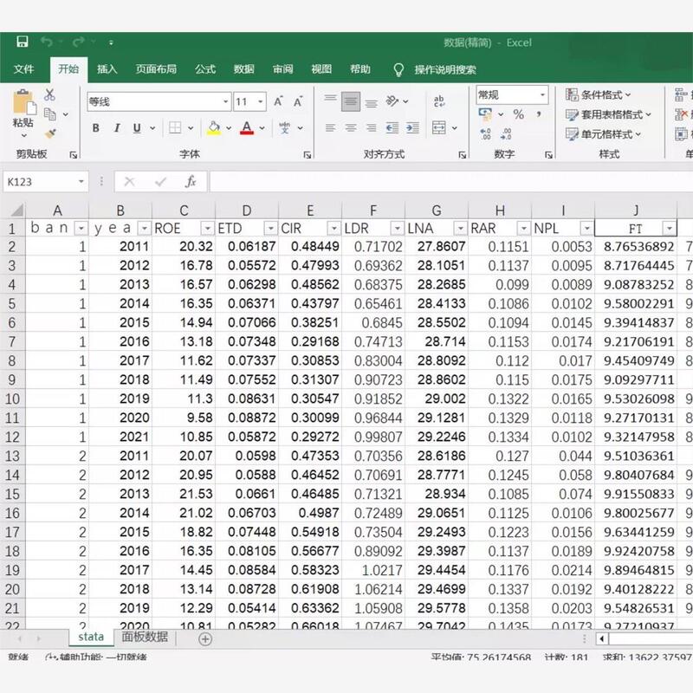Click the Merge and Center icon
Viewport: 693px width, 693px height.
439,127
